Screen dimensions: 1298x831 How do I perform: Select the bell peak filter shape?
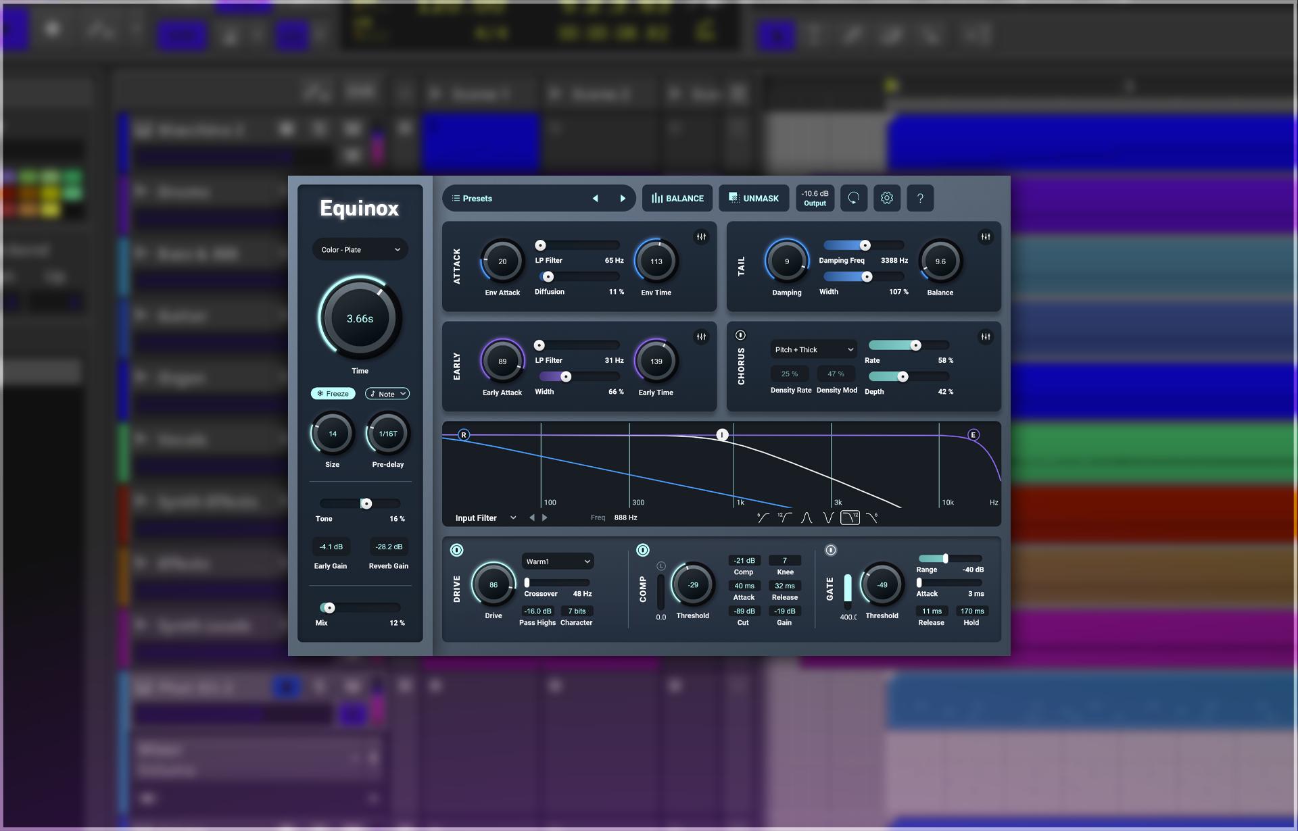coord(806,518)
